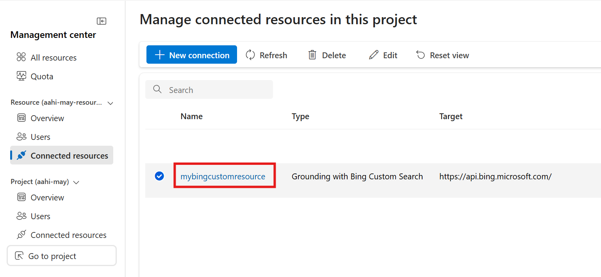Collapse the Resource (aahi-may-resour...) section
This screenshot has width=601, height=277.
pyautogui.click(x=111, y=103)
